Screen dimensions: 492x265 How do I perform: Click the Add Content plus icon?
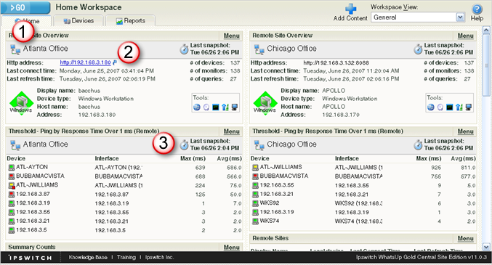tap(350, 9)
